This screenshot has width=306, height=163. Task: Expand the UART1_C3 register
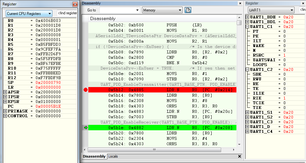coord(247,122)
